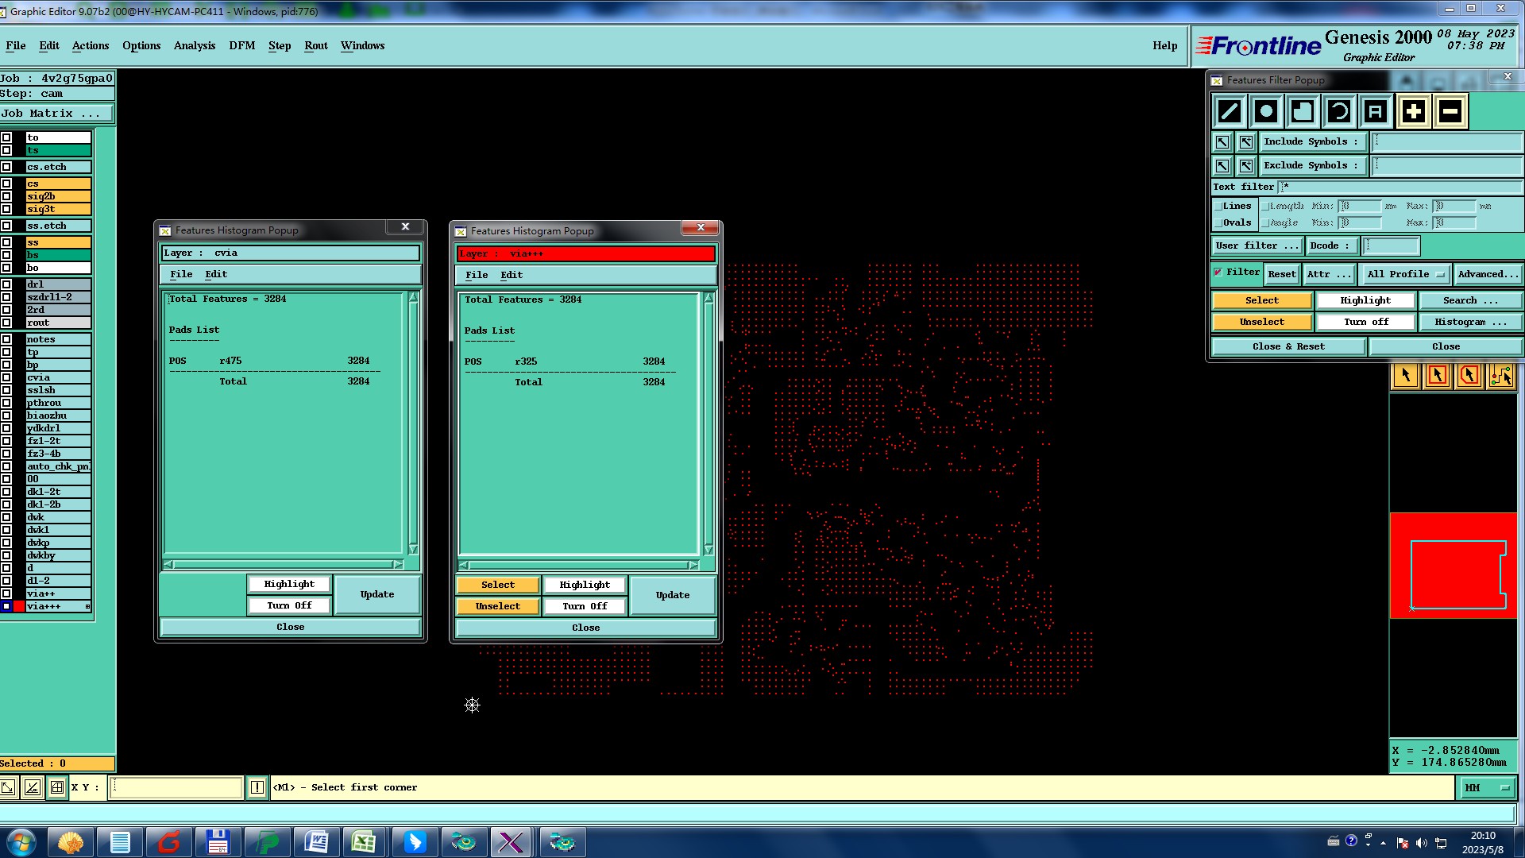This screenshot has height=858, width=1525.
Task: Toggle the display box of layer ts
Action: (6, 150)
